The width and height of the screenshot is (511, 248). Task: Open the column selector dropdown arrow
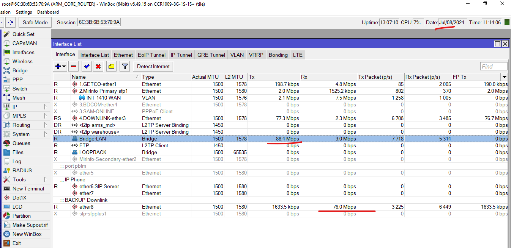tap(504, 77)
